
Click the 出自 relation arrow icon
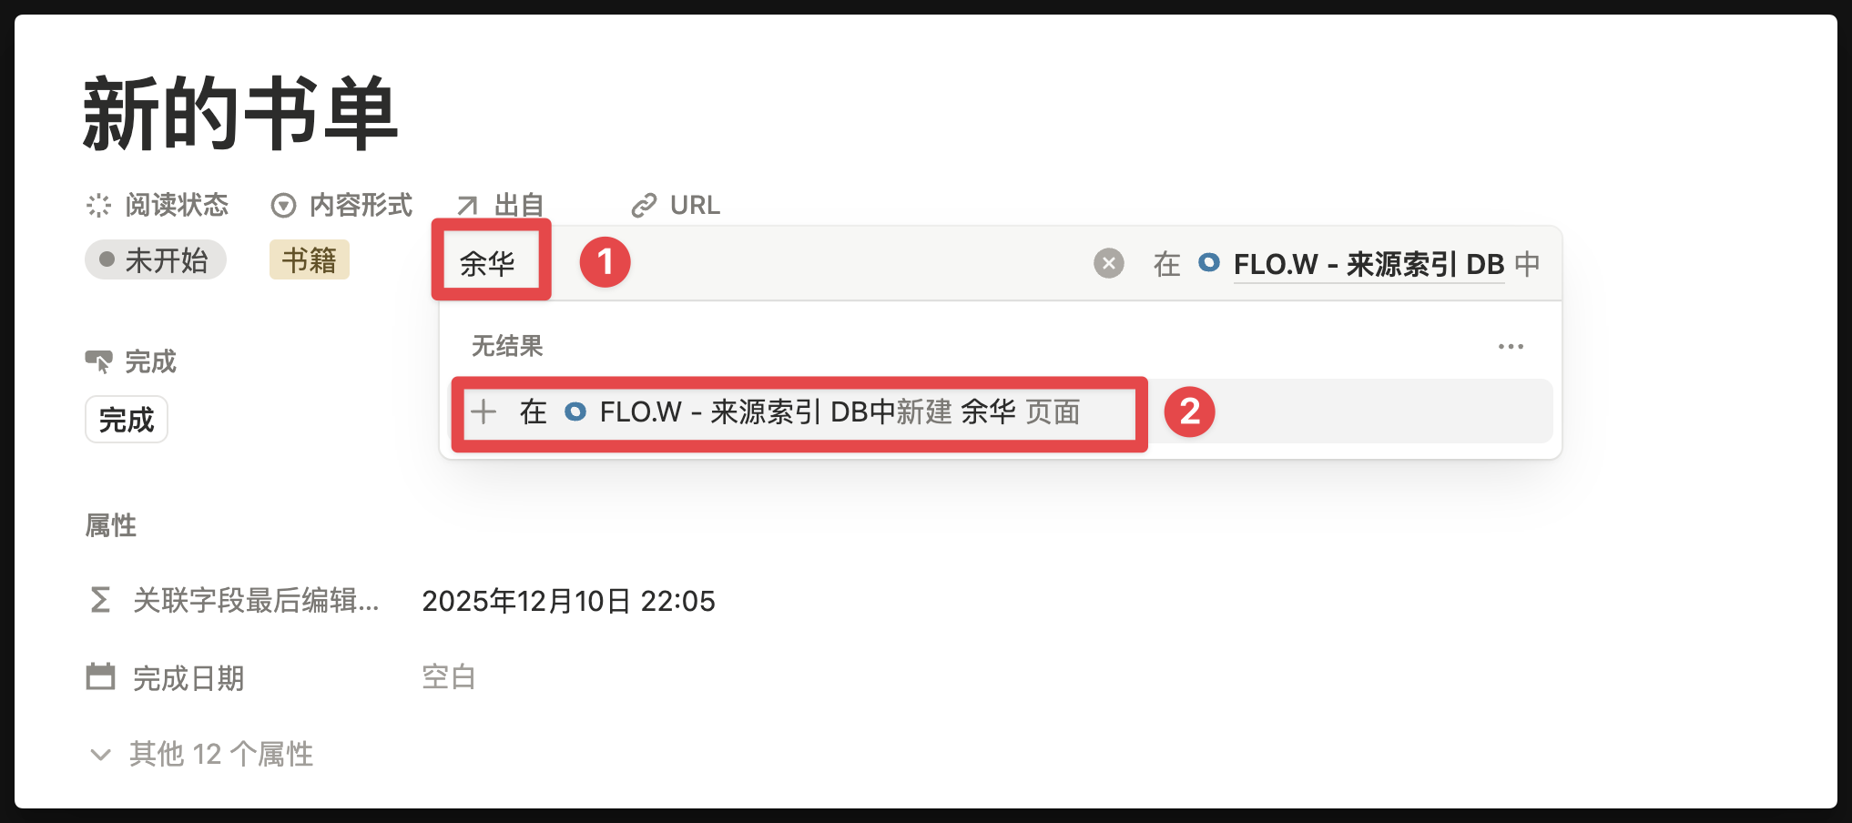click(468, 206)
